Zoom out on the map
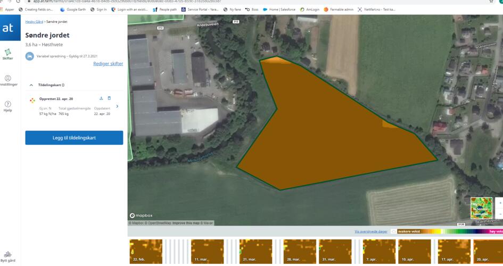The image size is (503, 266). pyautogui.click(x=500, y=213)
